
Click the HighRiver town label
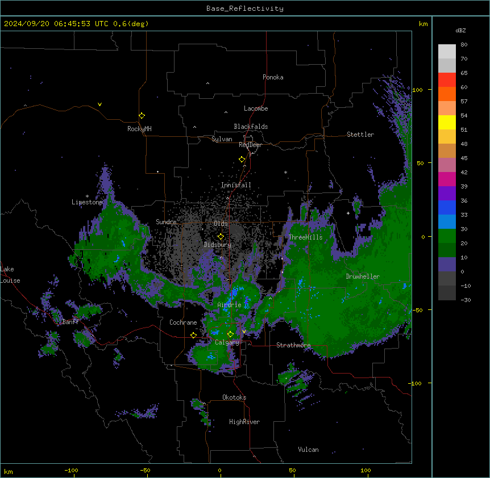point(244,422)
